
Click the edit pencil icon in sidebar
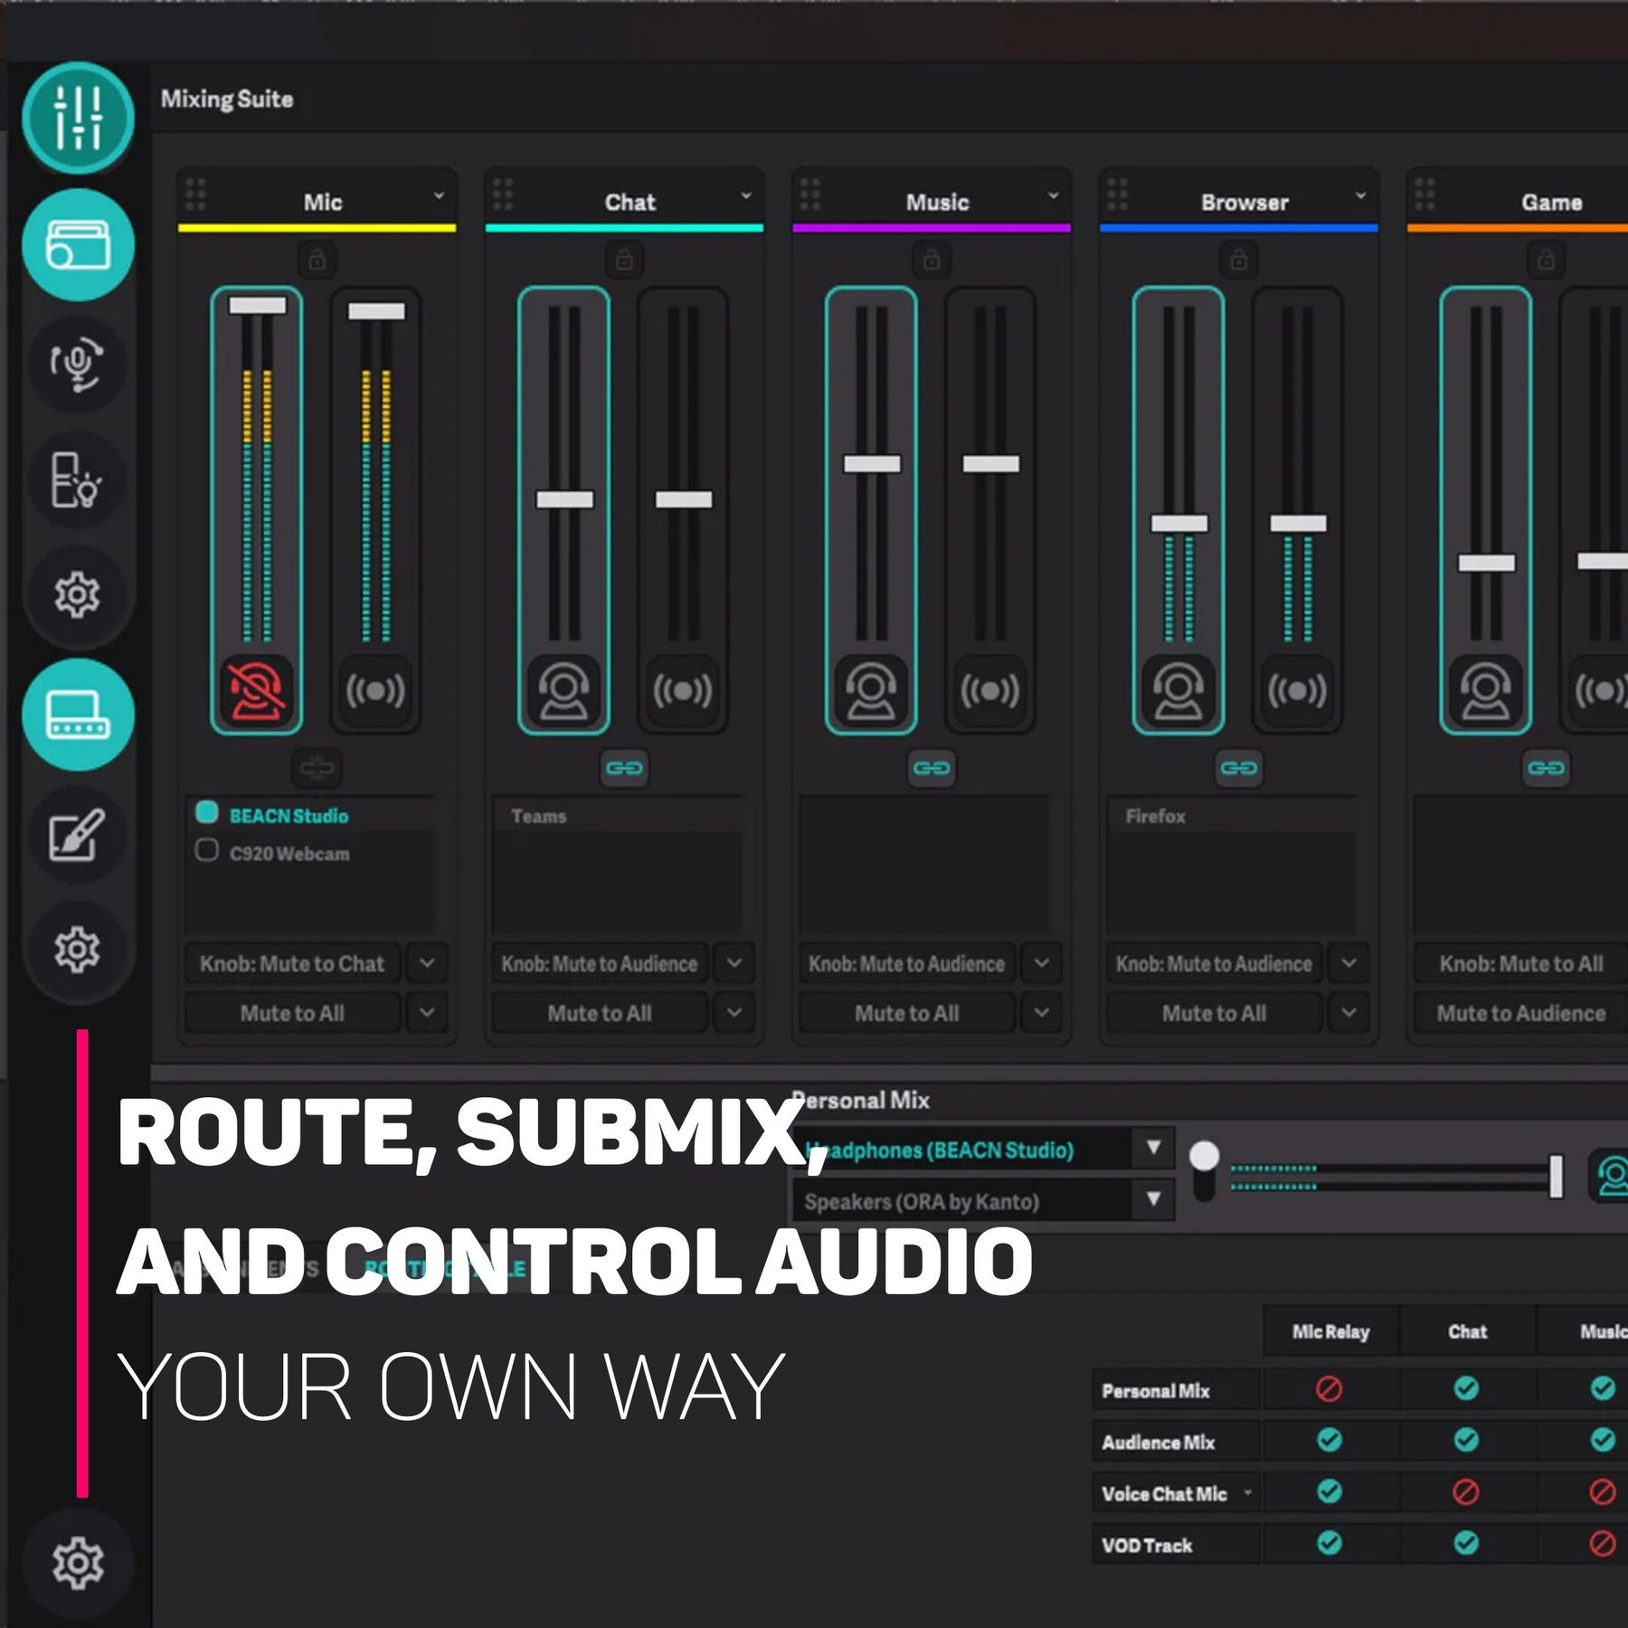tap(78, 835)
